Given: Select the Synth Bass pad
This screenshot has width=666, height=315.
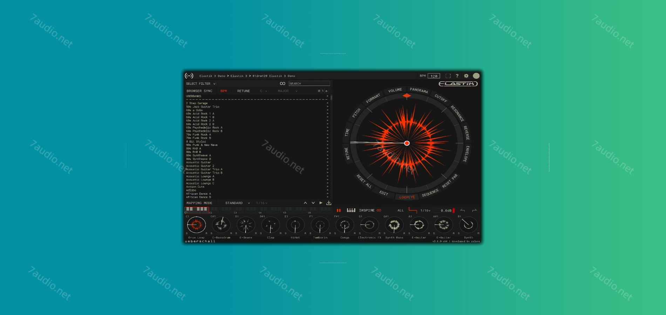Looking at the screenshot, I should [x=394, y=225].
